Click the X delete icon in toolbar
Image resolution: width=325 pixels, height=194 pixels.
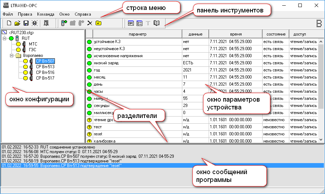click(90, 23)
